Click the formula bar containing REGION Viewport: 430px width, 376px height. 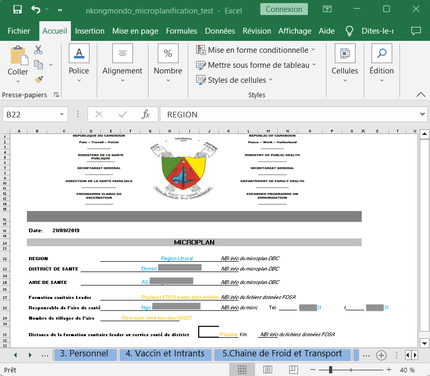click(x=290, y=114)
